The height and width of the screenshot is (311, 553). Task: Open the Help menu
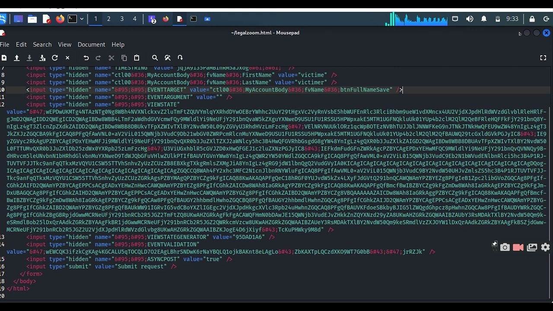118,44
